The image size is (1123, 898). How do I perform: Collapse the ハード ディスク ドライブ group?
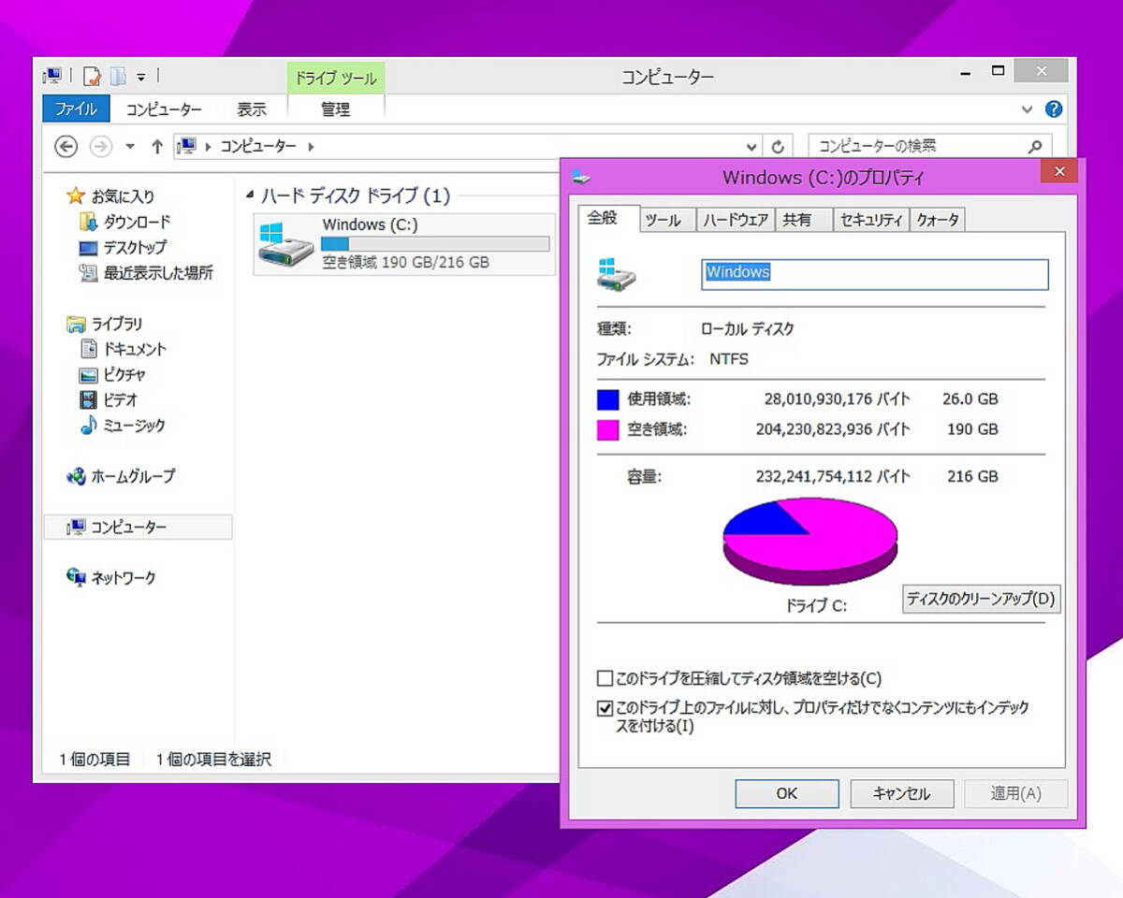[250, 196]
